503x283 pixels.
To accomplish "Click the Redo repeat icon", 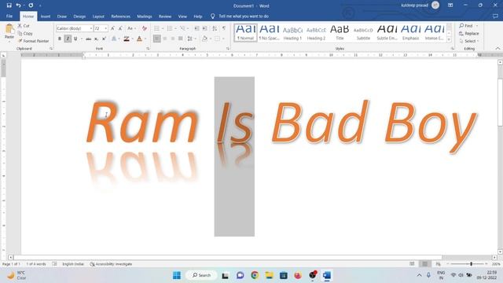I will (31, 6).
